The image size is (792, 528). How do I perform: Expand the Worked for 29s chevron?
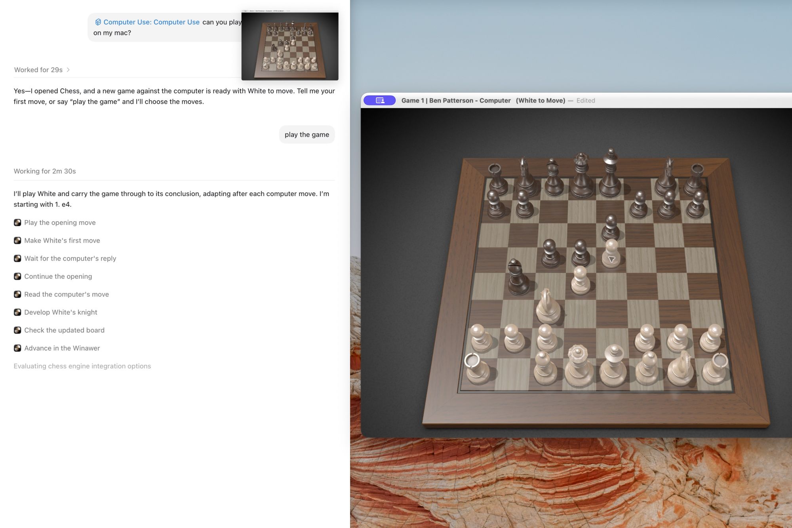pos(68,70)
